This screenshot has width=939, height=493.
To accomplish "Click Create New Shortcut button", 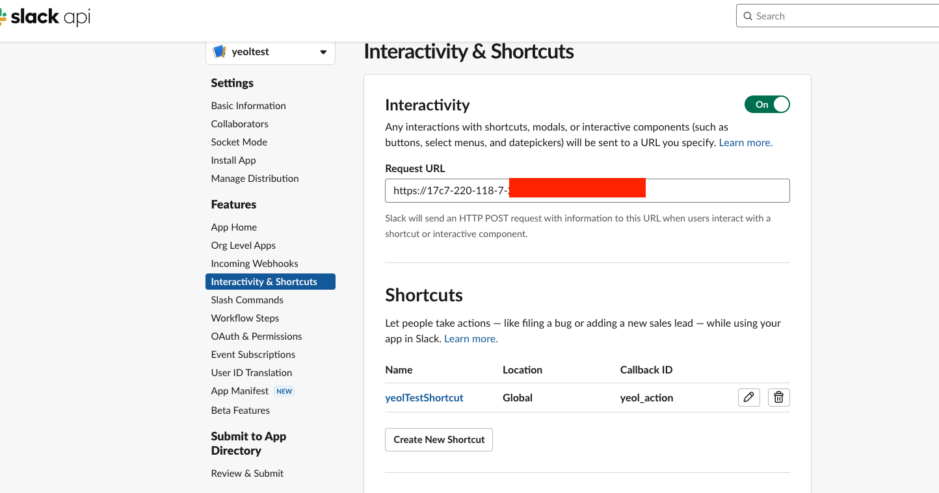I will [439, 440].
